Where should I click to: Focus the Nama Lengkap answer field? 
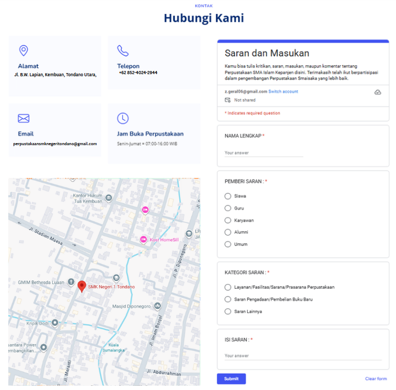pyautogui.click(x=263, y=153)
